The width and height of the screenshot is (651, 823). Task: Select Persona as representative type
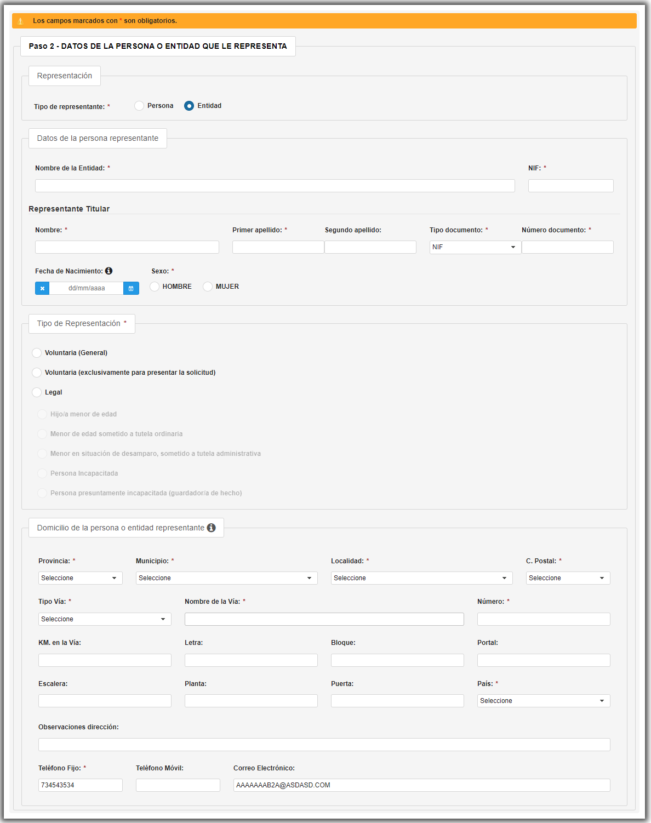pos(139,106)
